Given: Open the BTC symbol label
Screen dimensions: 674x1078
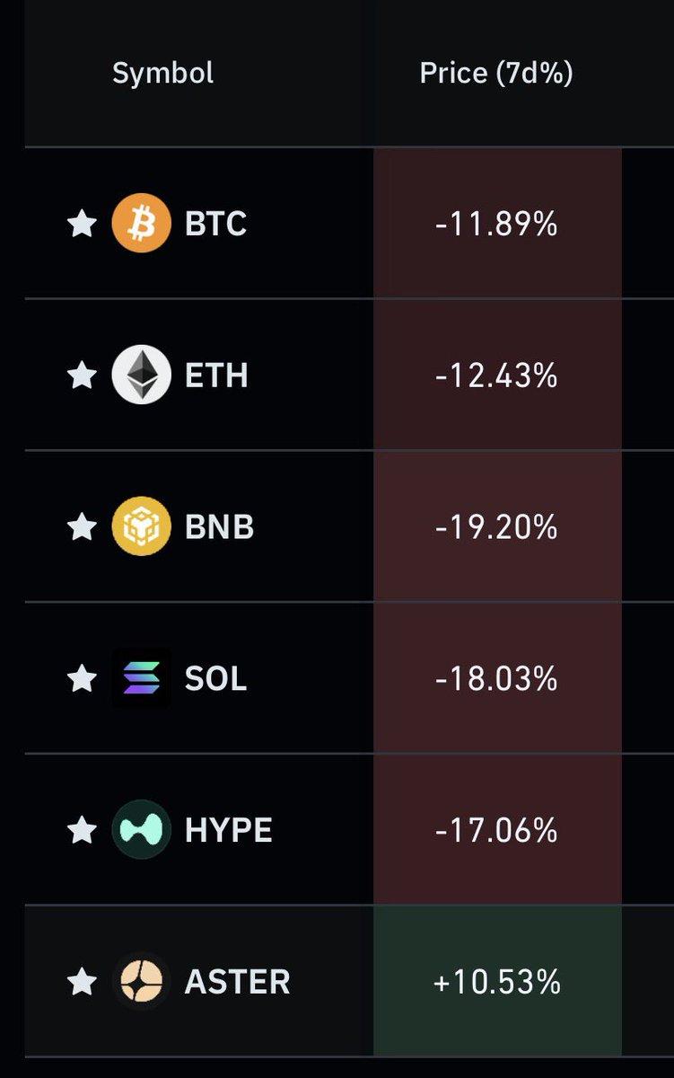Looking at the screenshot, I should click(215, 224).
